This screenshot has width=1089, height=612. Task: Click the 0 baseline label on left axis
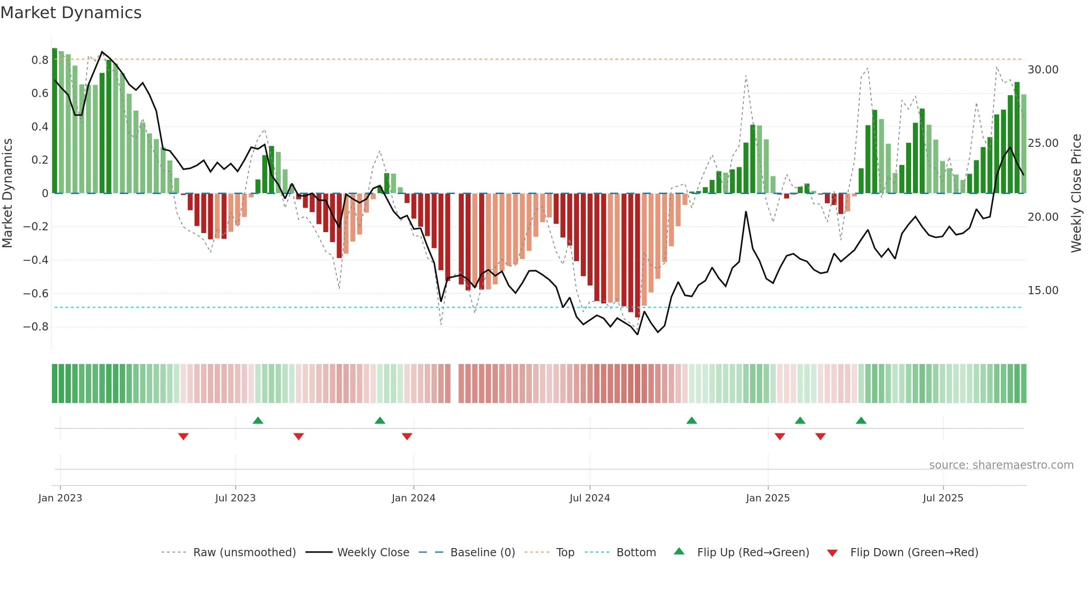pos(45,193)
